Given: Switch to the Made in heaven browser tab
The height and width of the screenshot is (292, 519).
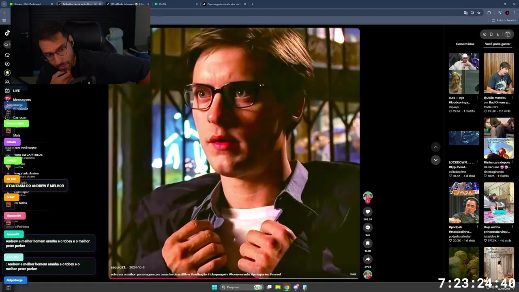Looking at the screenshot, I should point(127,4).
